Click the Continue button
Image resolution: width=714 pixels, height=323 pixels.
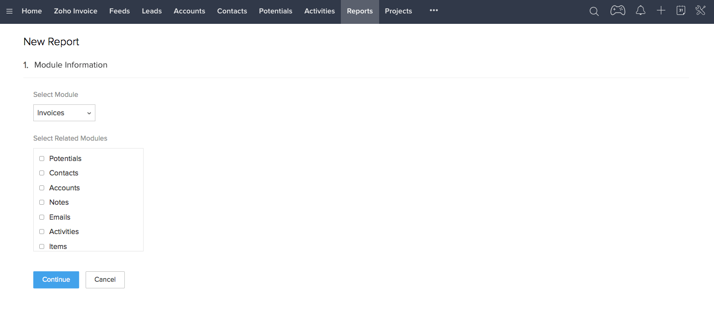click(56, 280)
